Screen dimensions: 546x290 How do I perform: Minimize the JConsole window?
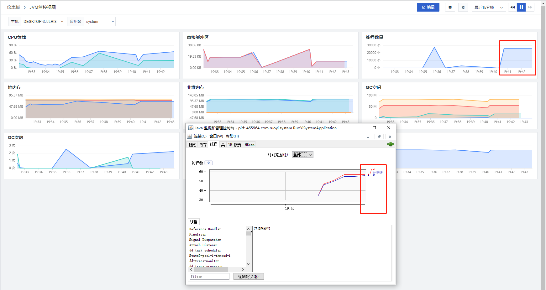[360, 128]
